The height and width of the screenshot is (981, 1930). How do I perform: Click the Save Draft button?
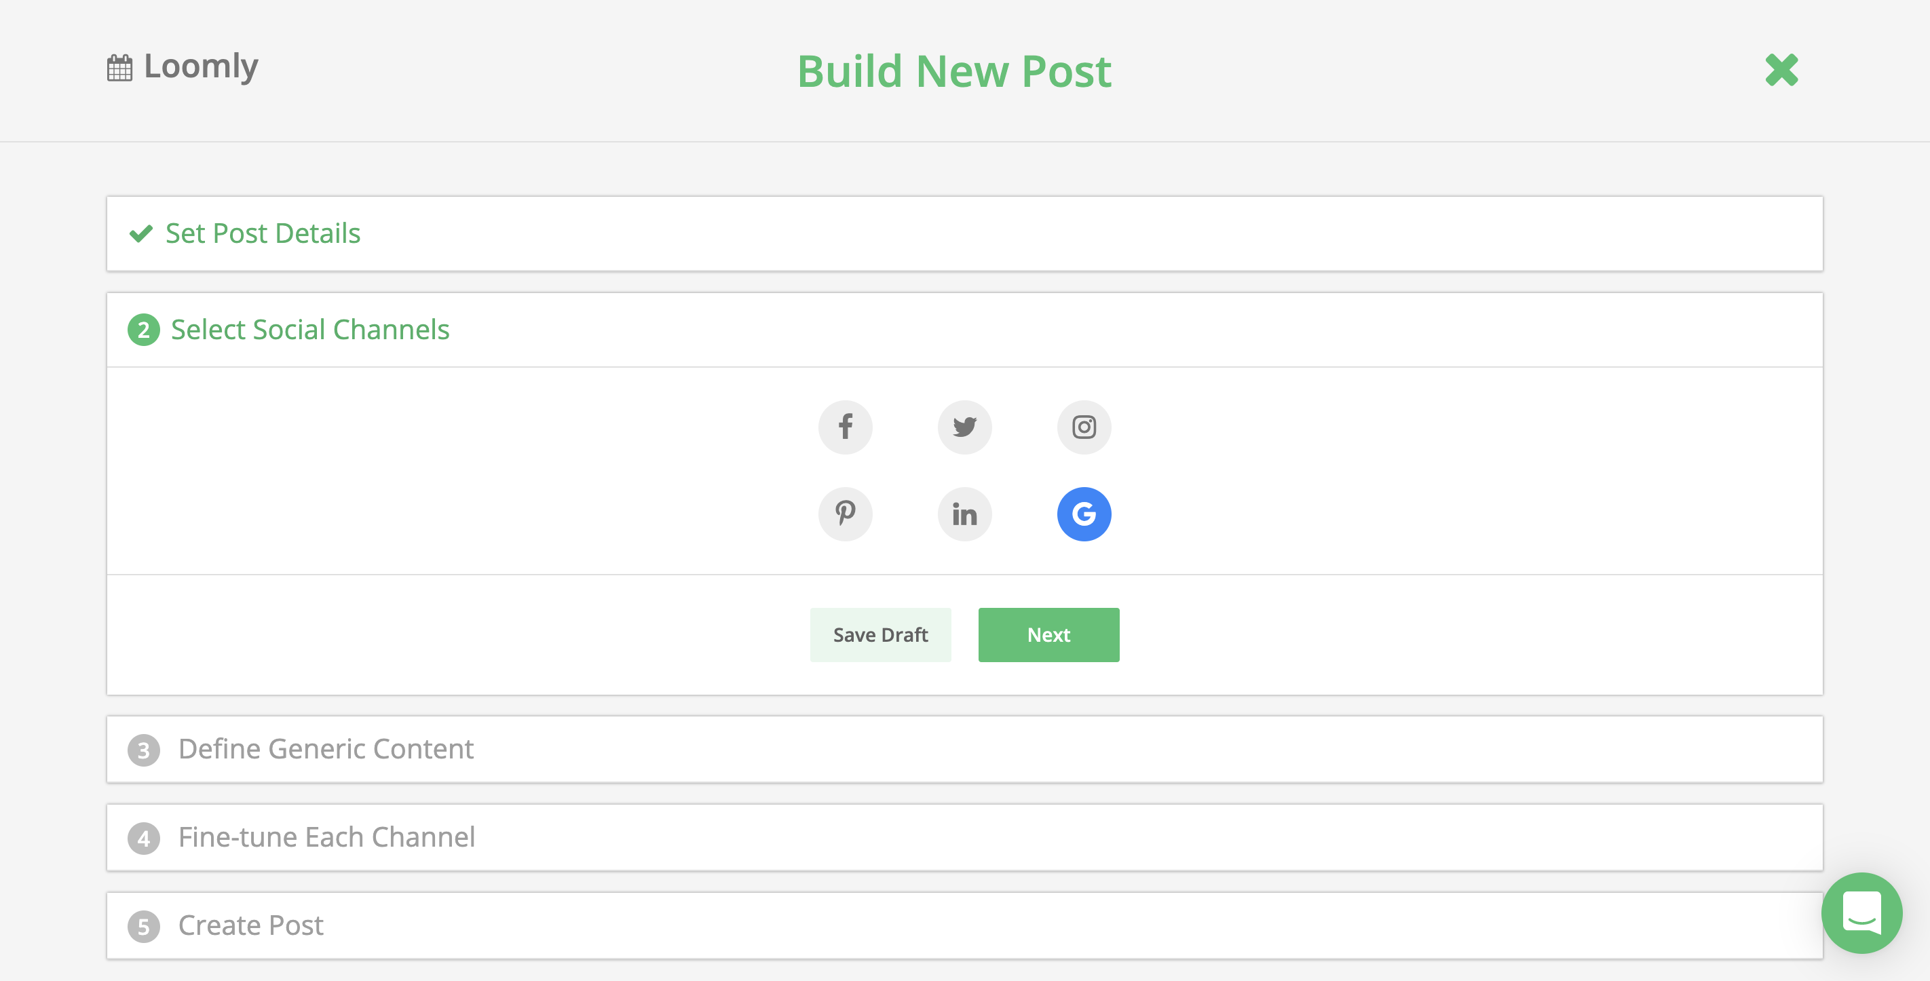tap(880, 634)
